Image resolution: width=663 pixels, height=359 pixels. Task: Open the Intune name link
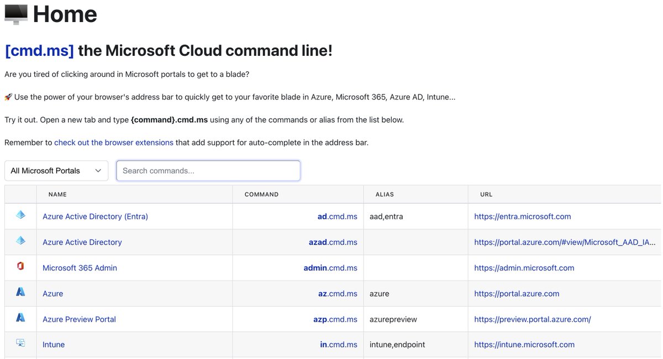click(x=54, y=345)
